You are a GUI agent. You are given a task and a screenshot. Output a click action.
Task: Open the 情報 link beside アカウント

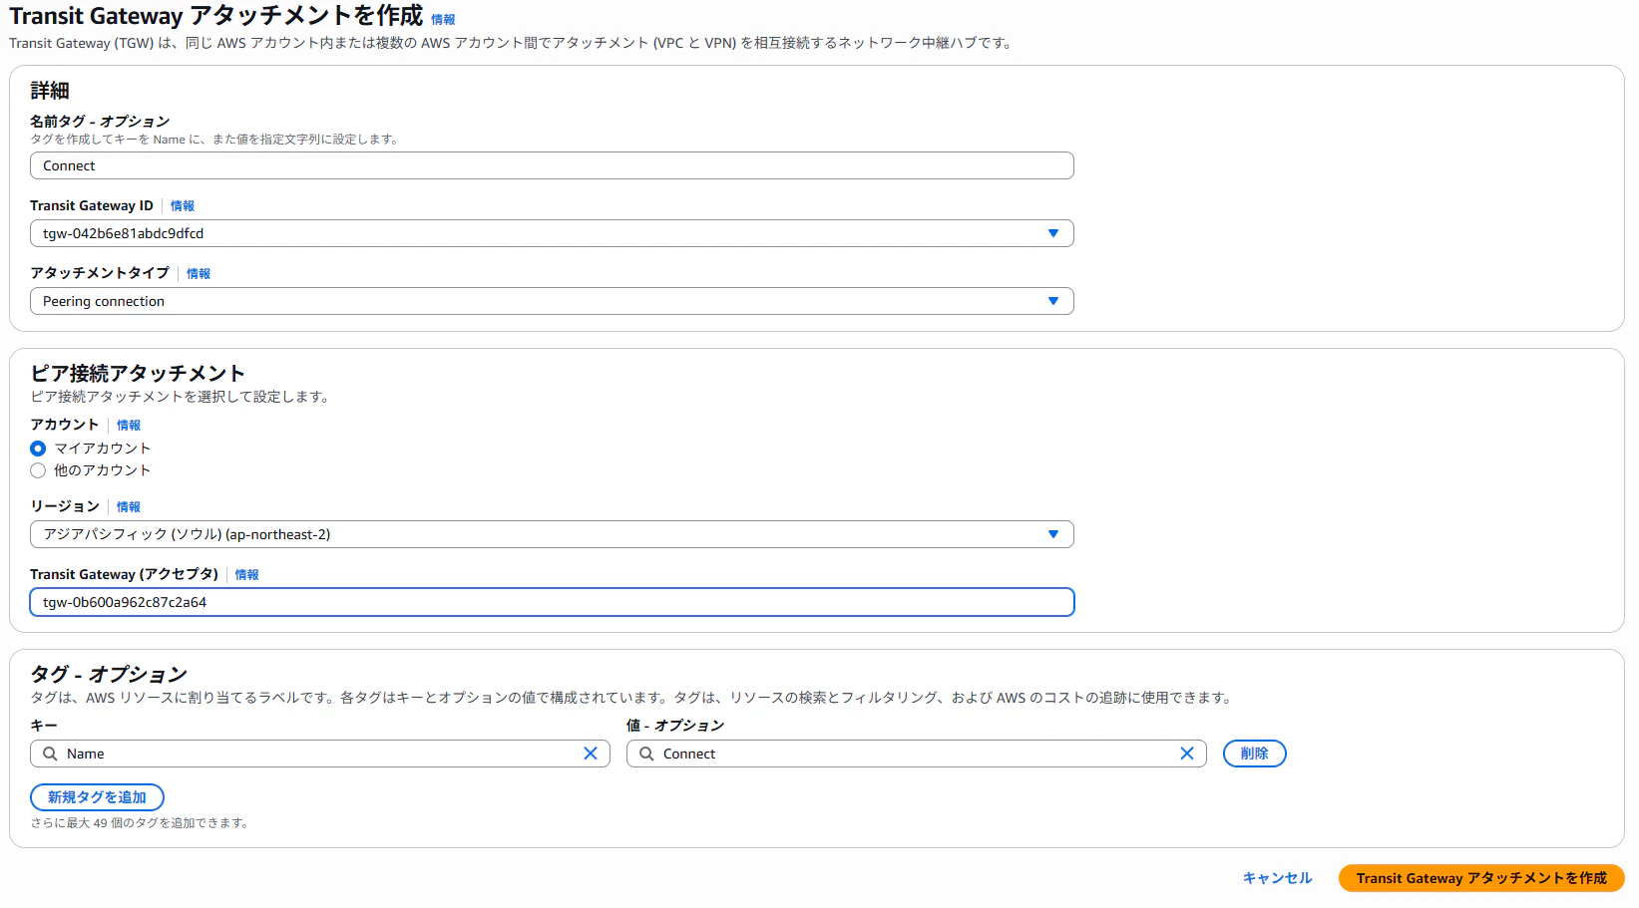tap(129, 425)
